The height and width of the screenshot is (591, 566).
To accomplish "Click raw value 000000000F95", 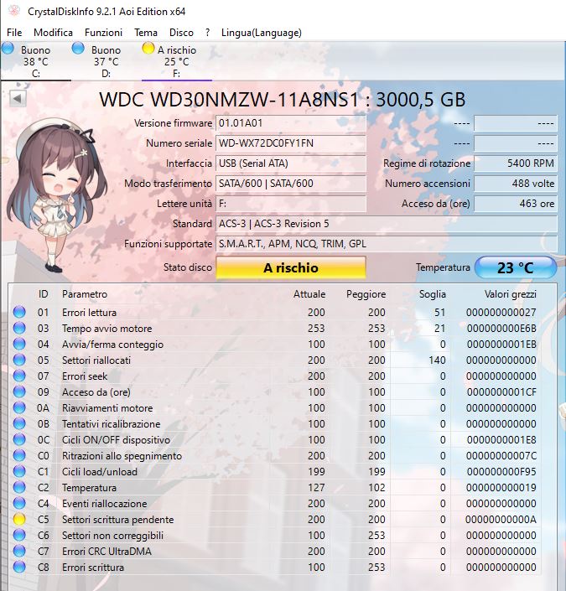I will pos(501,472).
